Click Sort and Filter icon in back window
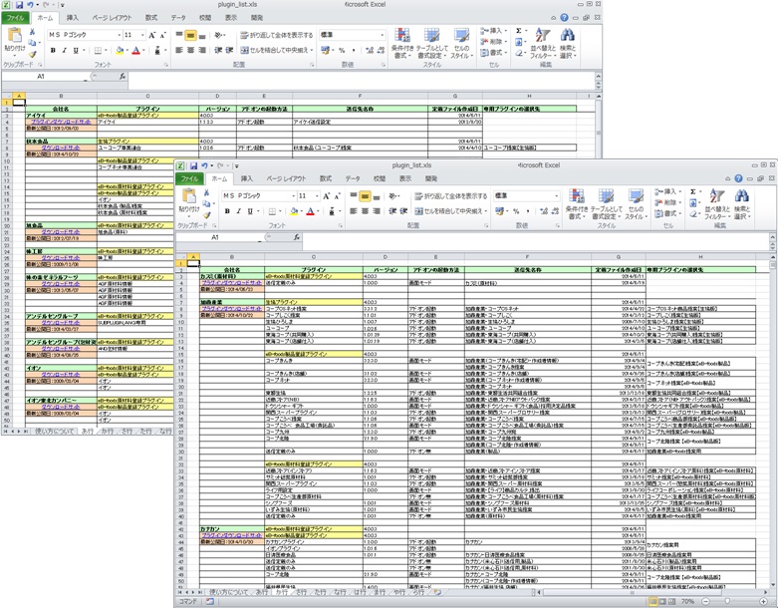 (x=542, y=35)
